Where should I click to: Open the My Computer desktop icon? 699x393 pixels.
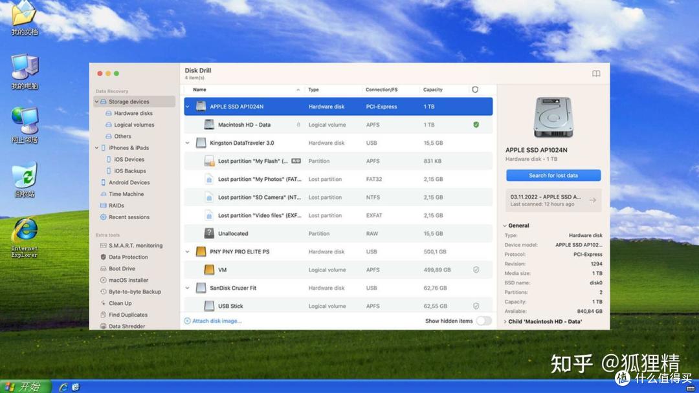tap(25, 71)
